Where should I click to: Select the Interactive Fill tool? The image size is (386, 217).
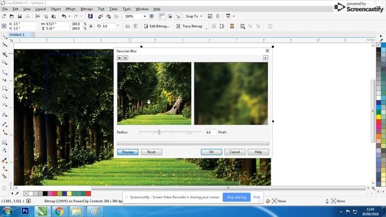tap(4, 169)
